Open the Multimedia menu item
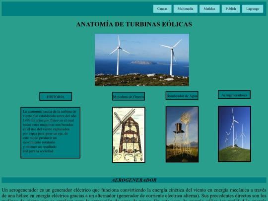Screen dimensions: 268x201 186,9
